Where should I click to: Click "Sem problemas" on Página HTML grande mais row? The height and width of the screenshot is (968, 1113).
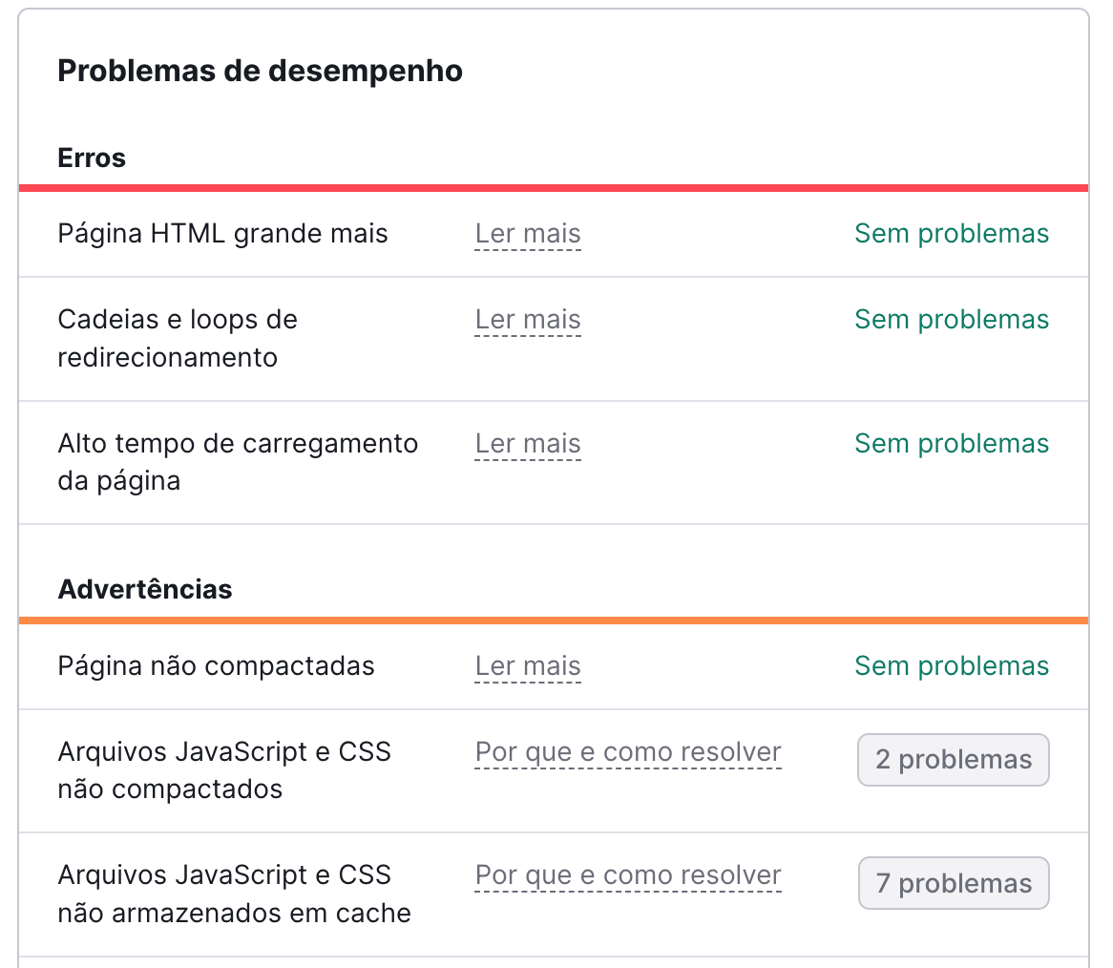click(951, 233)
